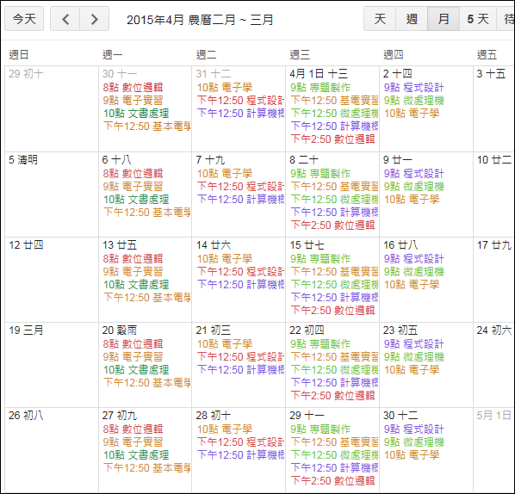
Task: Select the date 3 十五
Action: 491,74
